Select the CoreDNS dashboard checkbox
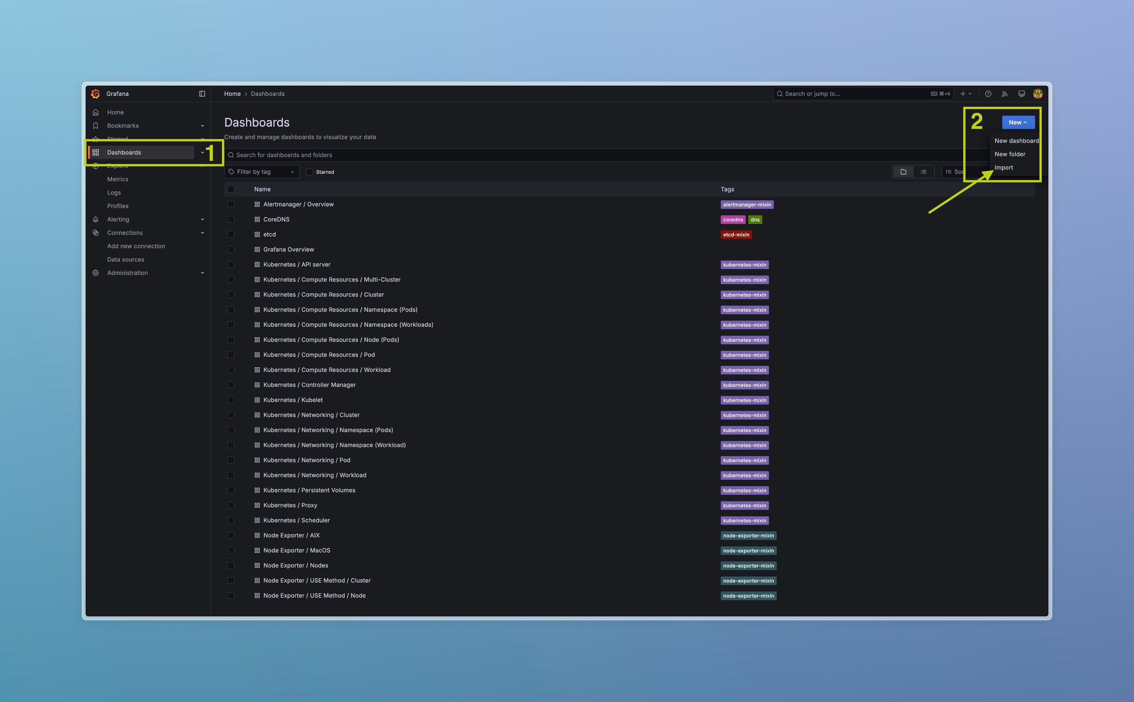The image size is (1134, 702). 231,219
